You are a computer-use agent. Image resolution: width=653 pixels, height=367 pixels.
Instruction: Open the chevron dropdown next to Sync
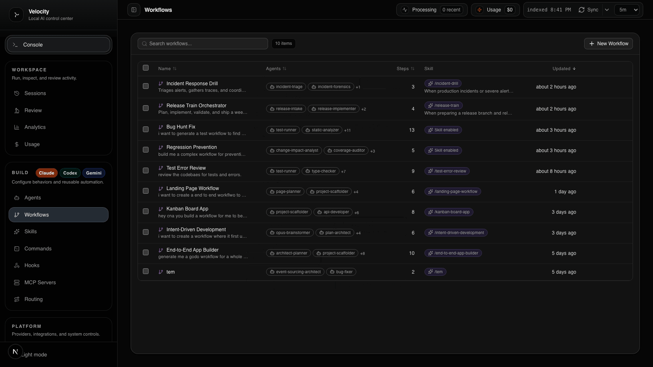(607, 9)
